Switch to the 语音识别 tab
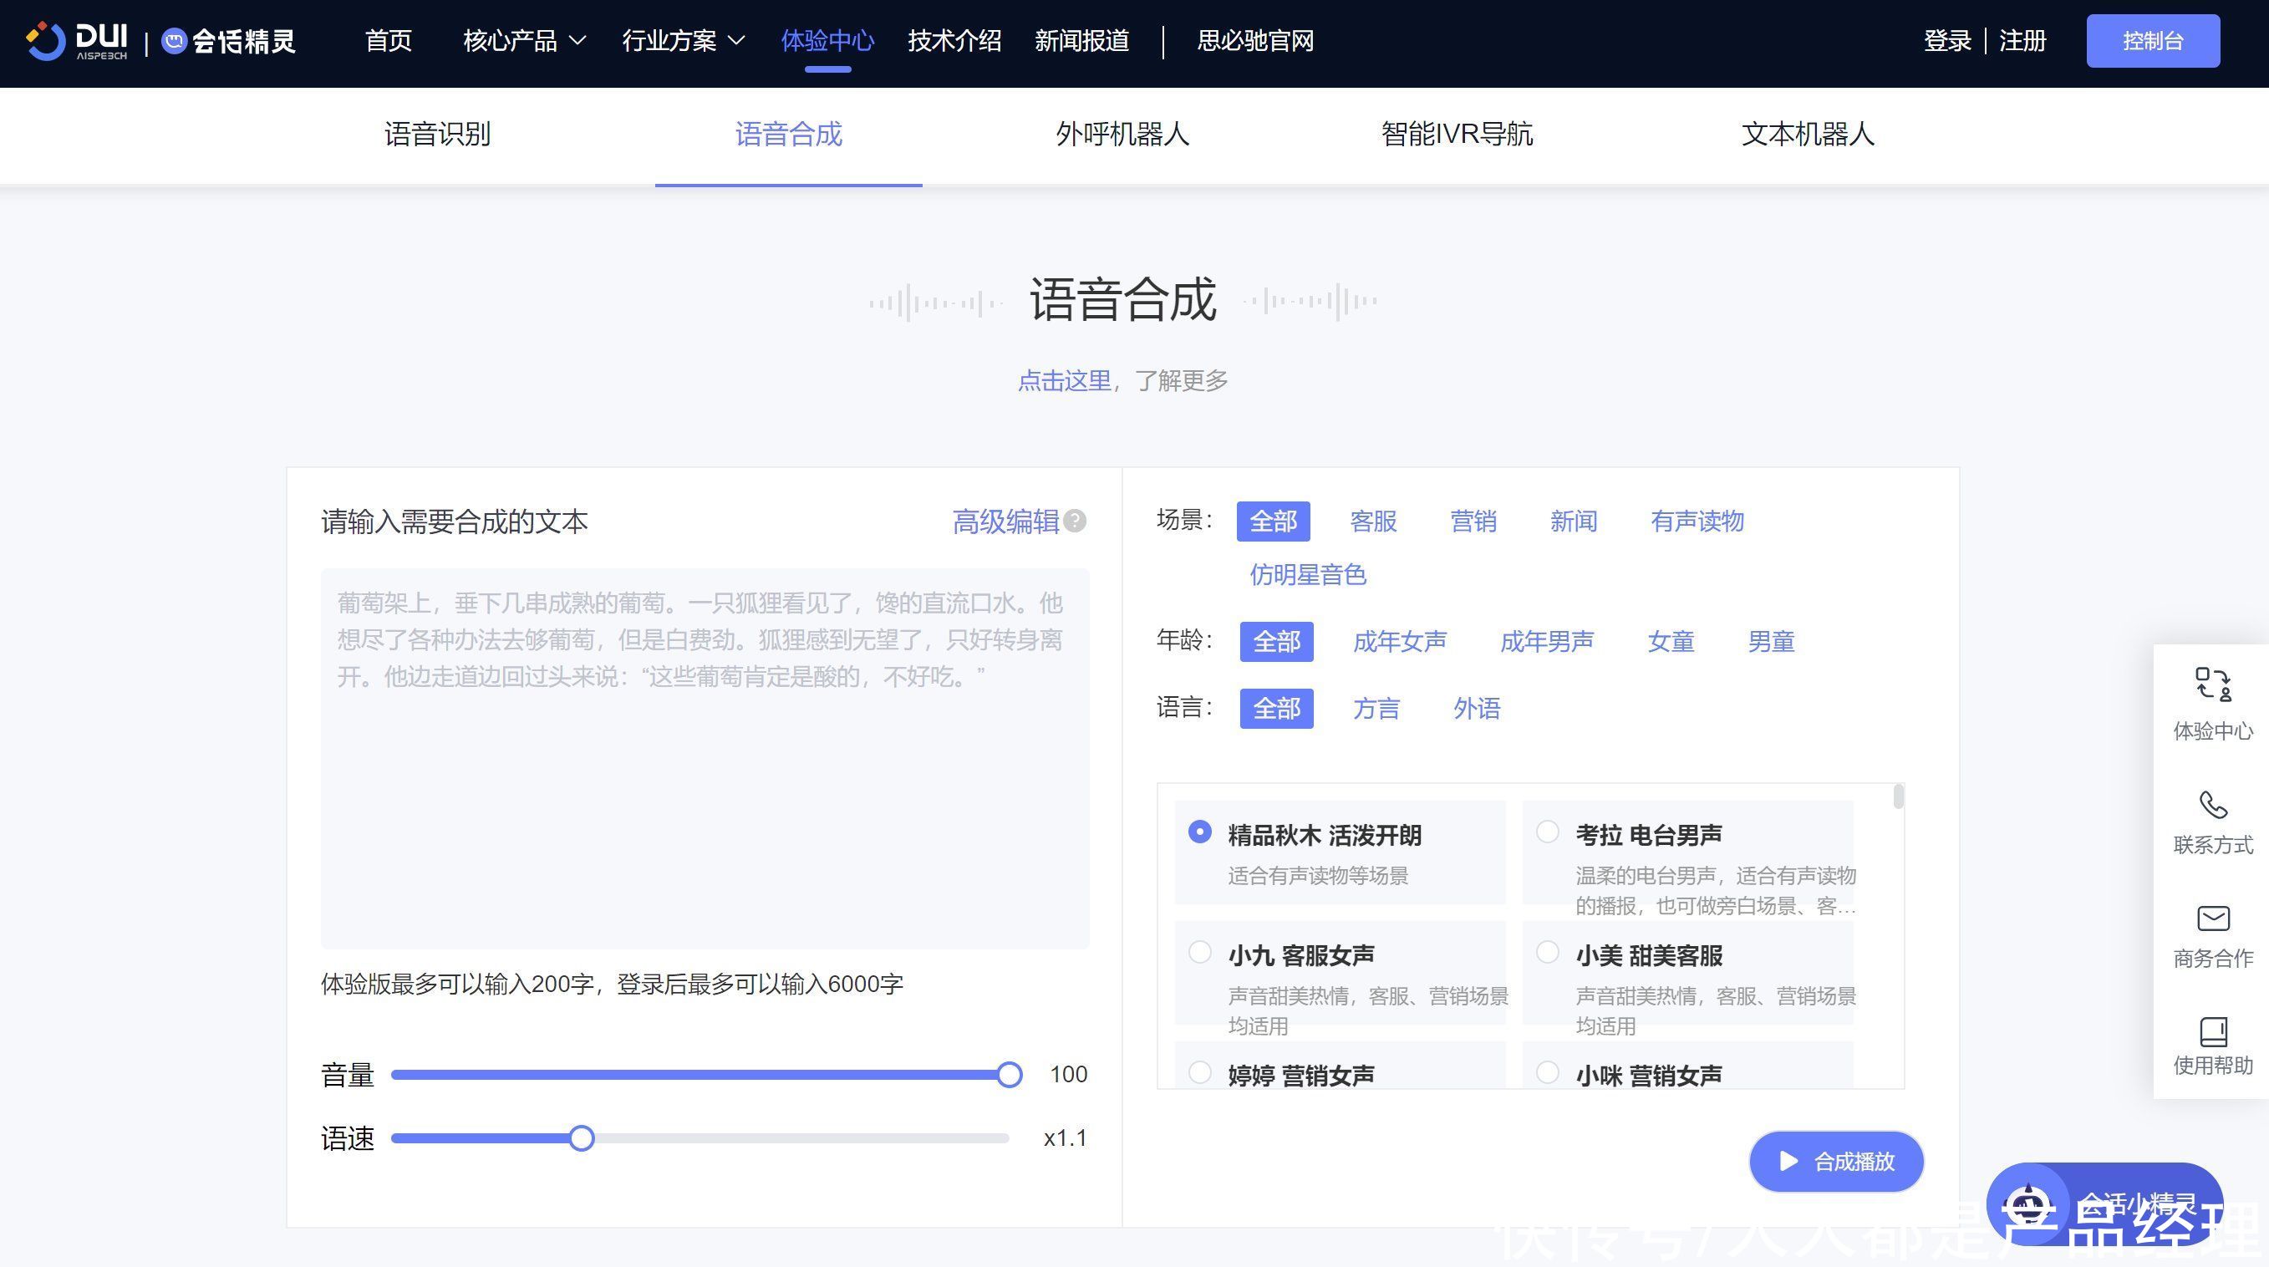 pyautogui.click(x=437, y=134)
